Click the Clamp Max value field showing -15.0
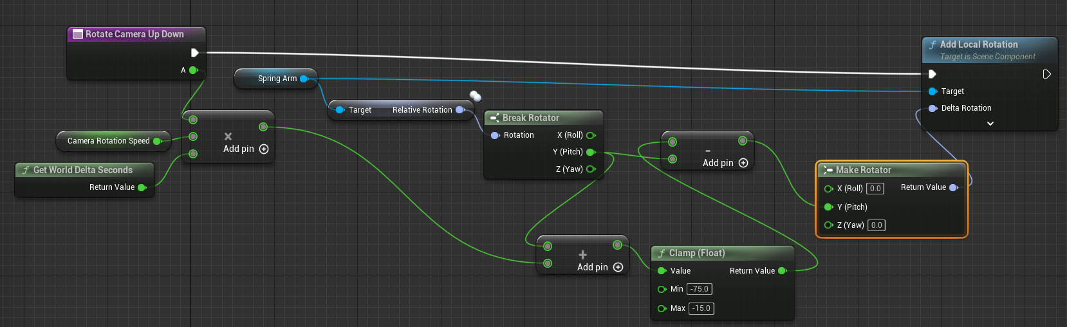The width and height of the screenshot is (1067, 327). tap(701, 308)
